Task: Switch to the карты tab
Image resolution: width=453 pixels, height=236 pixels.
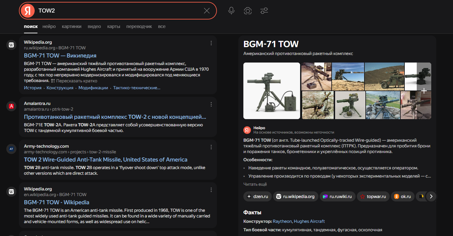Action: (x=113, y=26)
